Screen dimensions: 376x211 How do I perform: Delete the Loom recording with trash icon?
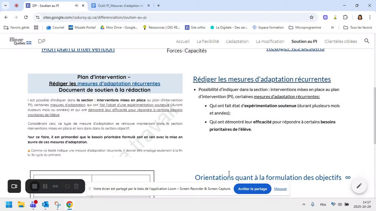[76, 186]
